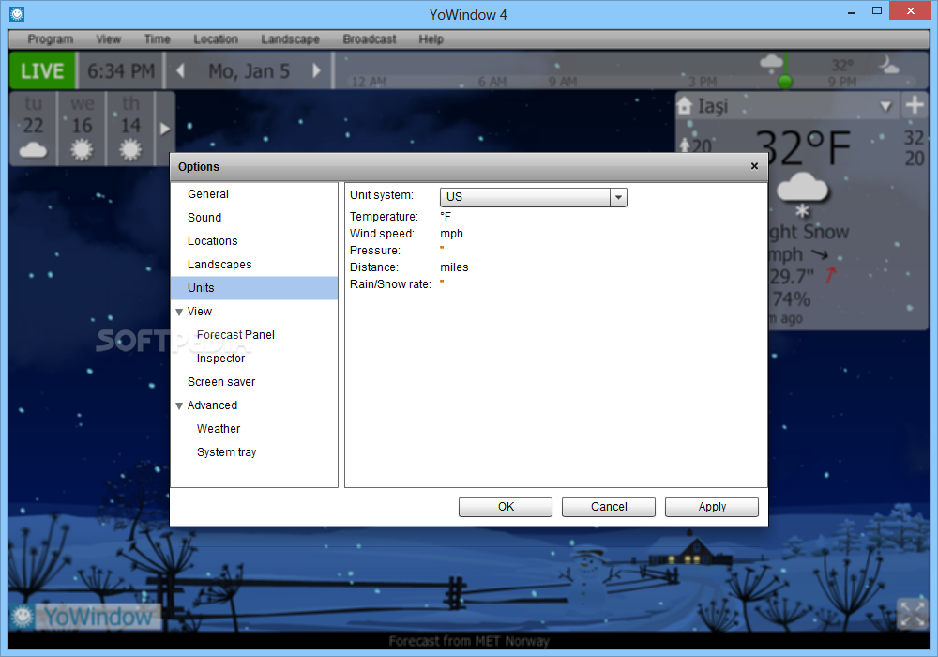Screen dimensions: 938x657
Task: Go to next day arrow
Action: (316, 70)
